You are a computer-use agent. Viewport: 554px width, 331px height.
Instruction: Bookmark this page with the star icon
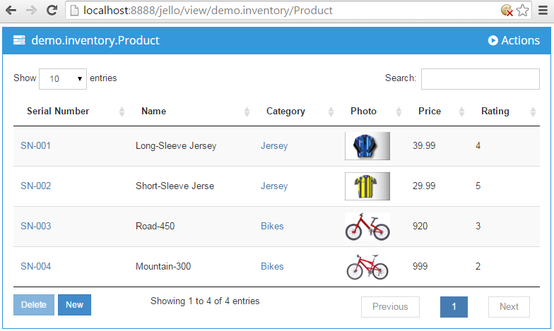point(523,10)
